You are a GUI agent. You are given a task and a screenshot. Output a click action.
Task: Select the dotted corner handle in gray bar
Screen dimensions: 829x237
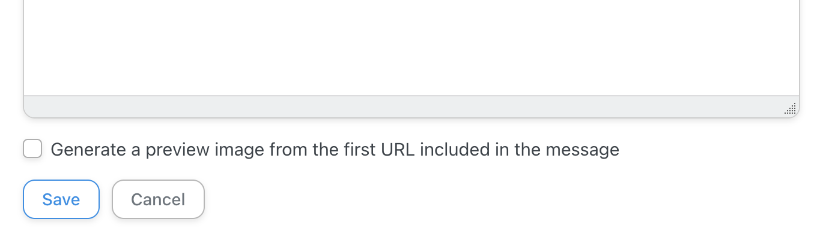point(790,108)
